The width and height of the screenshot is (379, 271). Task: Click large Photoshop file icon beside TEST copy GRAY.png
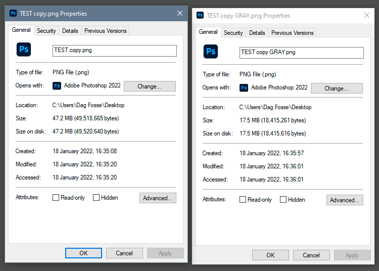point(211,51)
